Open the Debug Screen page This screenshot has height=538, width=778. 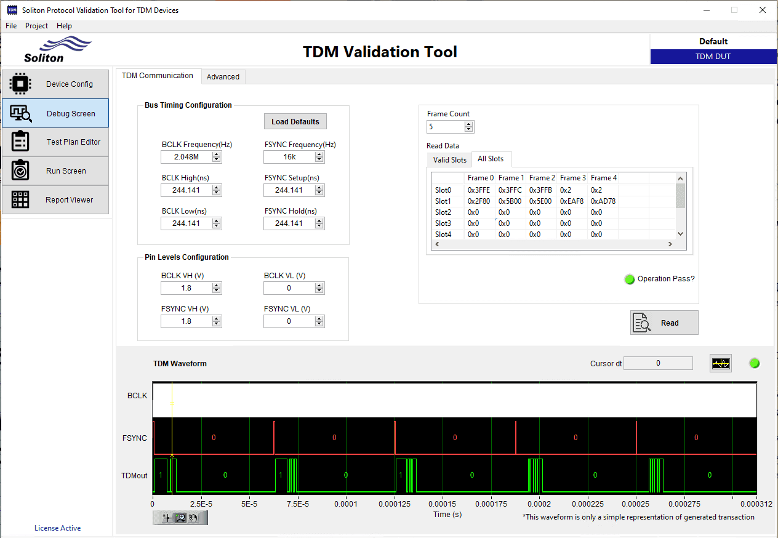tap(55, 113)
